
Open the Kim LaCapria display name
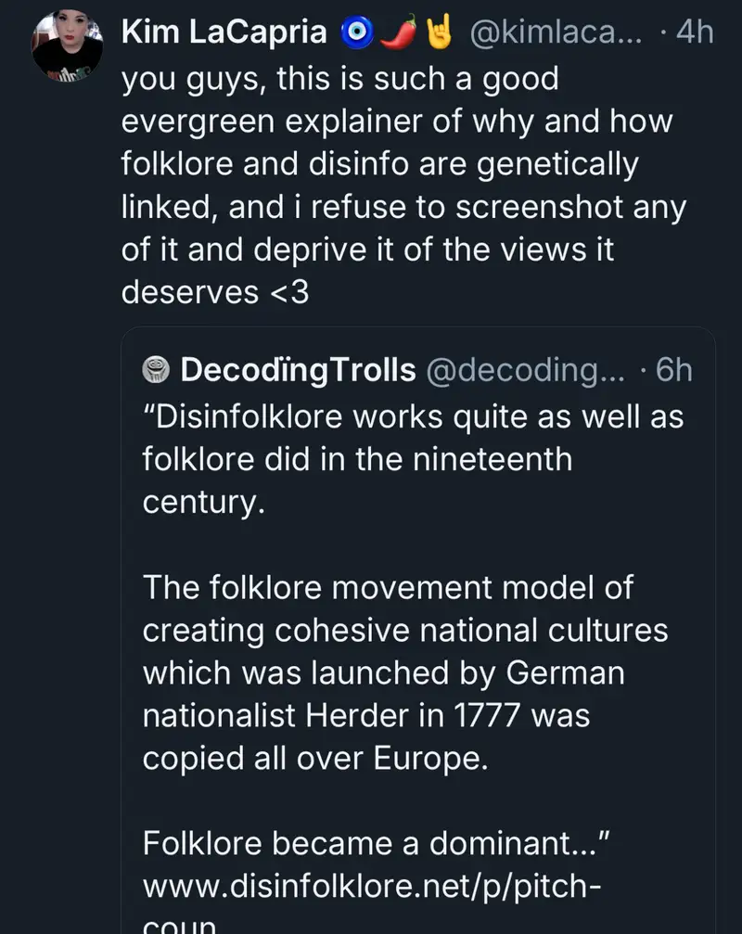tap(224, 32)
